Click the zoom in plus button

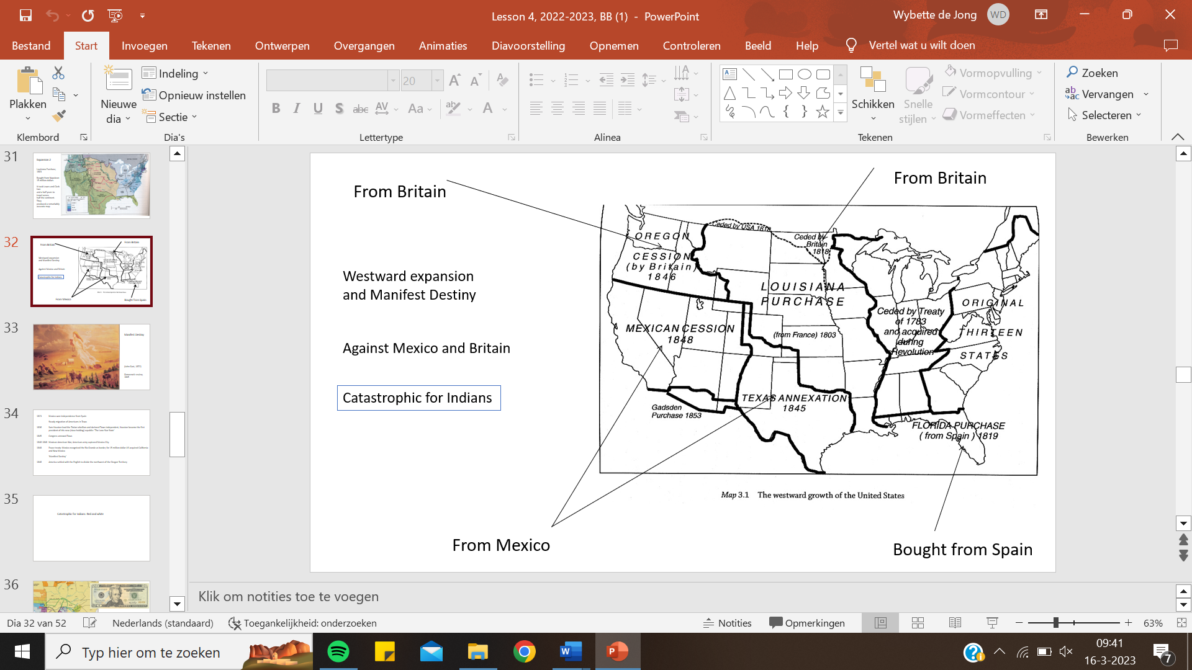click(1129, 623)
